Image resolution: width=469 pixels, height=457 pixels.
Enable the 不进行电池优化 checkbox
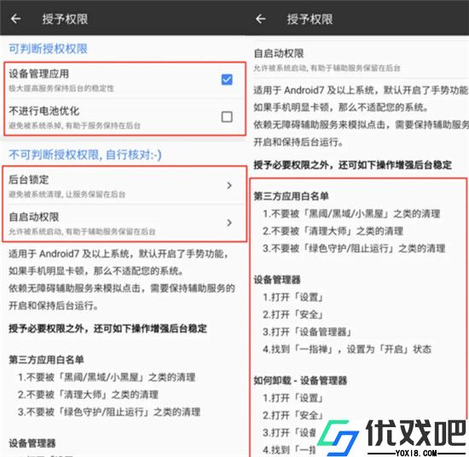pyautogui.click(x=227, y=117)
